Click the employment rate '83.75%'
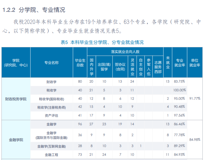Screen dimensions: 206x160 (x=179, y=81)
